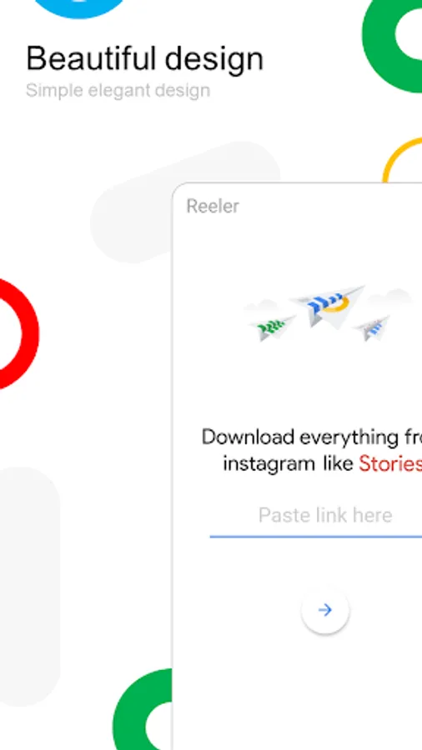Viewport: 422px width, 750px height.
Task: Click the "instagram like" text
Action: point(288,463)
